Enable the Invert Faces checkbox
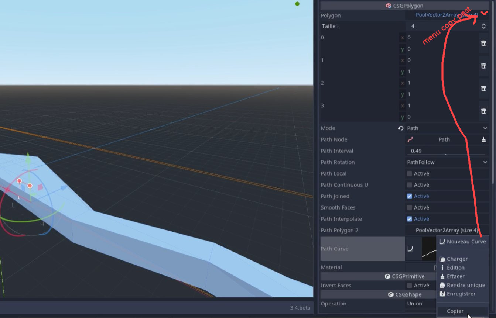Image resolution: width=496 pixels, height=318 pixels. [x=409, y=286]
